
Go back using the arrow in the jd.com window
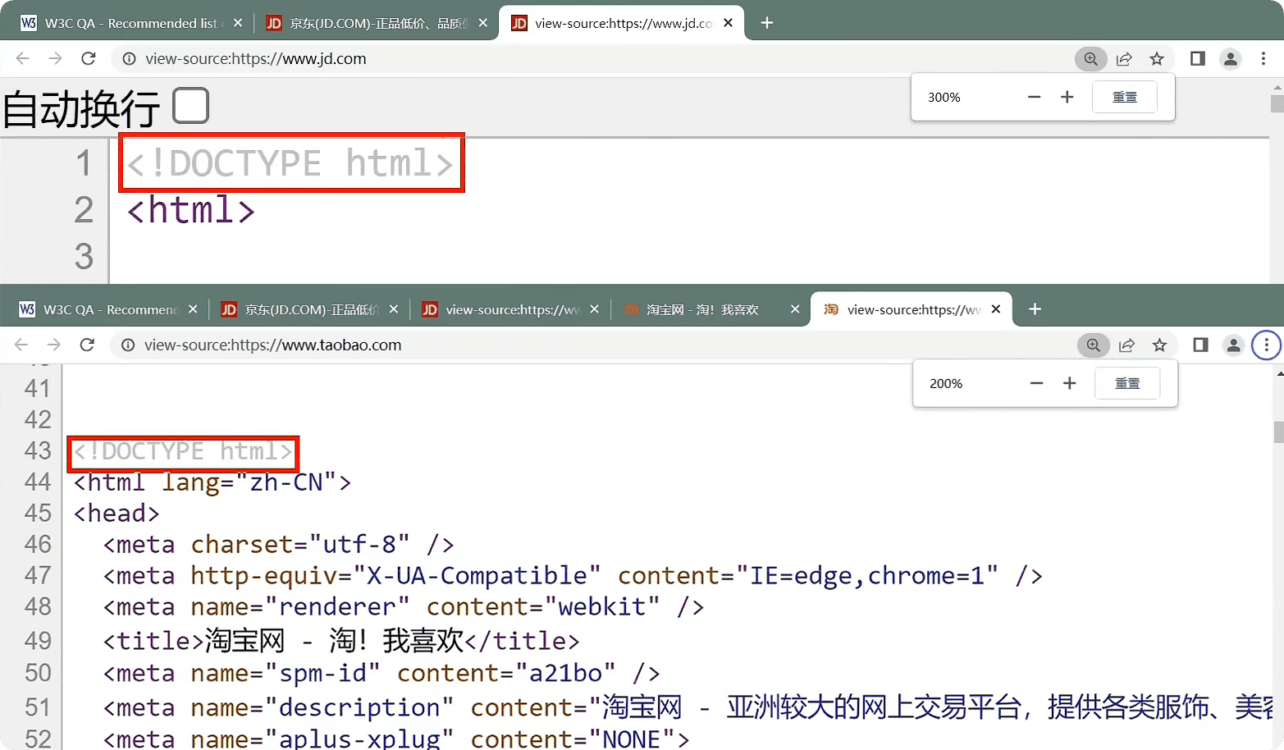[x=22, y=58]
